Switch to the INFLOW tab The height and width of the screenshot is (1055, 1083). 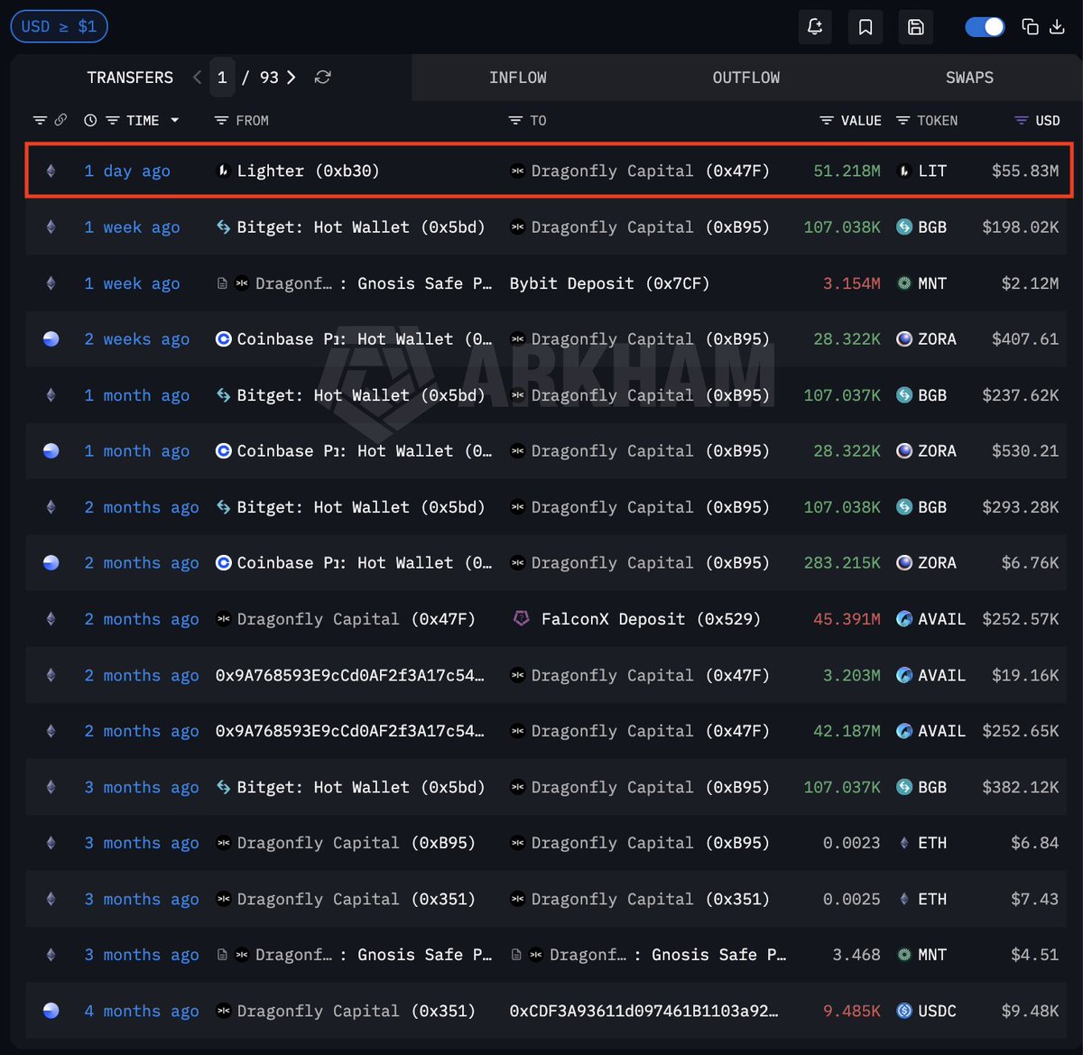(517, 78)
